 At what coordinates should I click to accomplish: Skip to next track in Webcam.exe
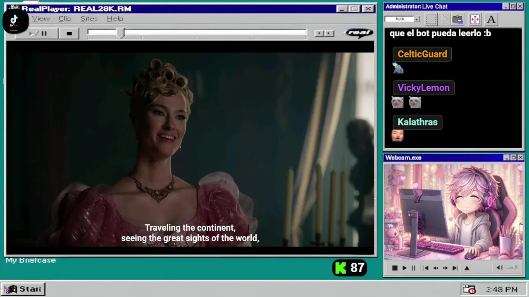click(455, 268)
